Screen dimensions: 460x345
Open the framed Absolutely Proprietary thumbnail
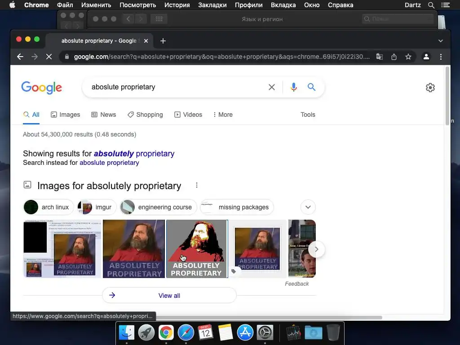coord(257,249)
